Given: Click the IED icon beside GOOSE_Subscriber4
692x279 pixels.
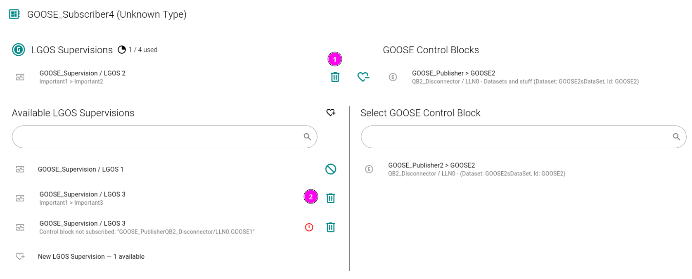Looking at the screenshot, I should point(14,14).
